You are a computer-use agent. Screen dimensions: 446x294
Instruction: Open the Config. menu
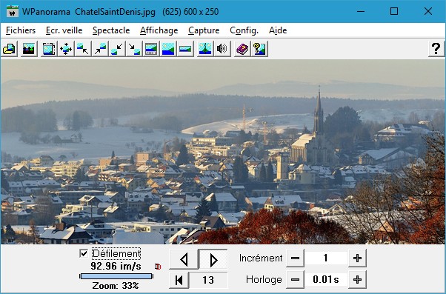[x=244, y=30]
